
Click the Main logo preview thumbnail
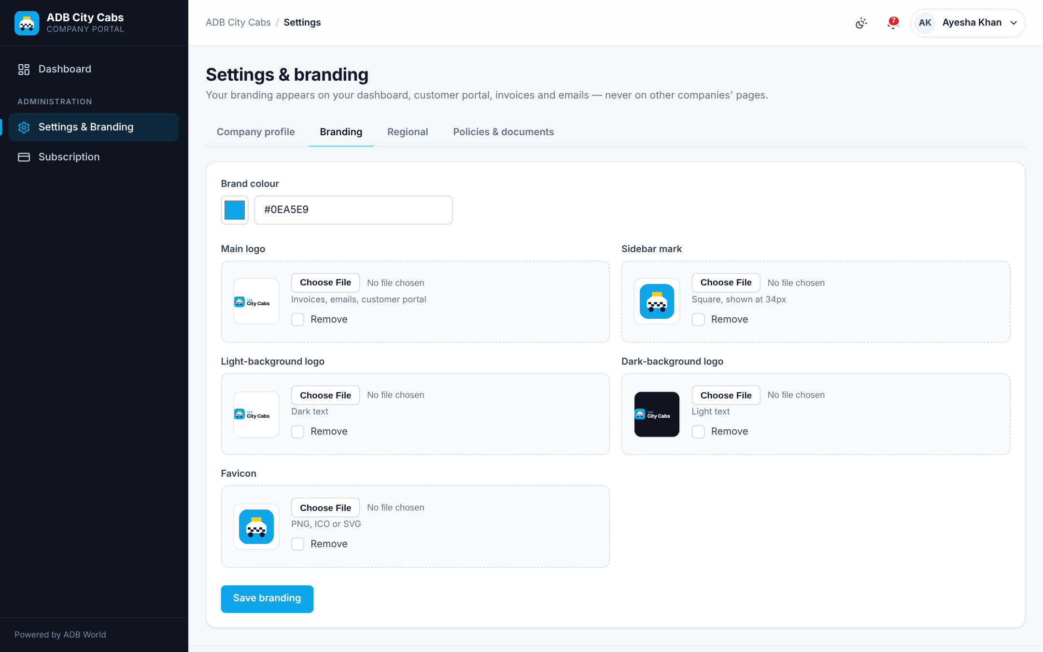click(x=256, y=301)
